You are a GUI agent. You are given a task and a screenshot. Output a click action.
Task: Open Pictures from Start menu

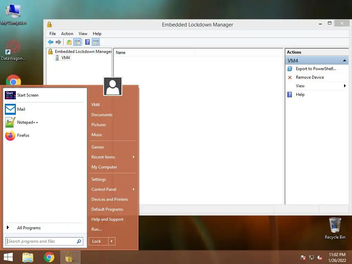99,124
